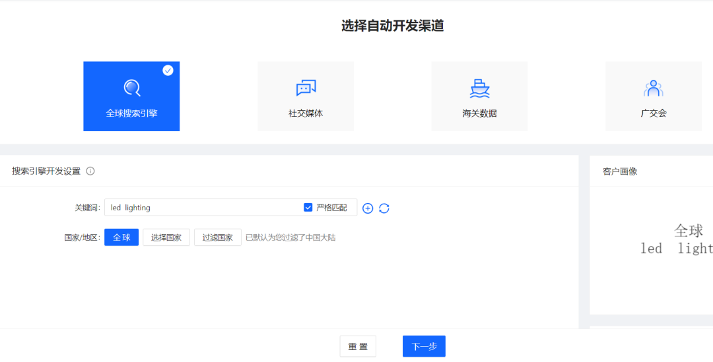713x362 pixels.
Task: Click the magnifier icon for global search engine
Action: [x=132, y=88]
